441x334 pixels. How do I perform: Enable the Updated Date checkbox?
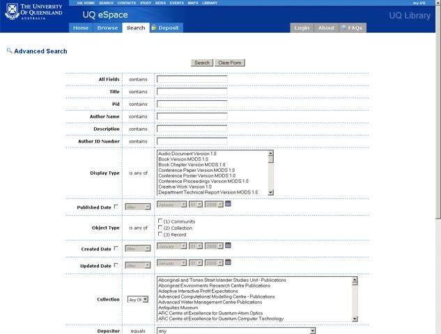pyautogui.click(x=116, y=265)
